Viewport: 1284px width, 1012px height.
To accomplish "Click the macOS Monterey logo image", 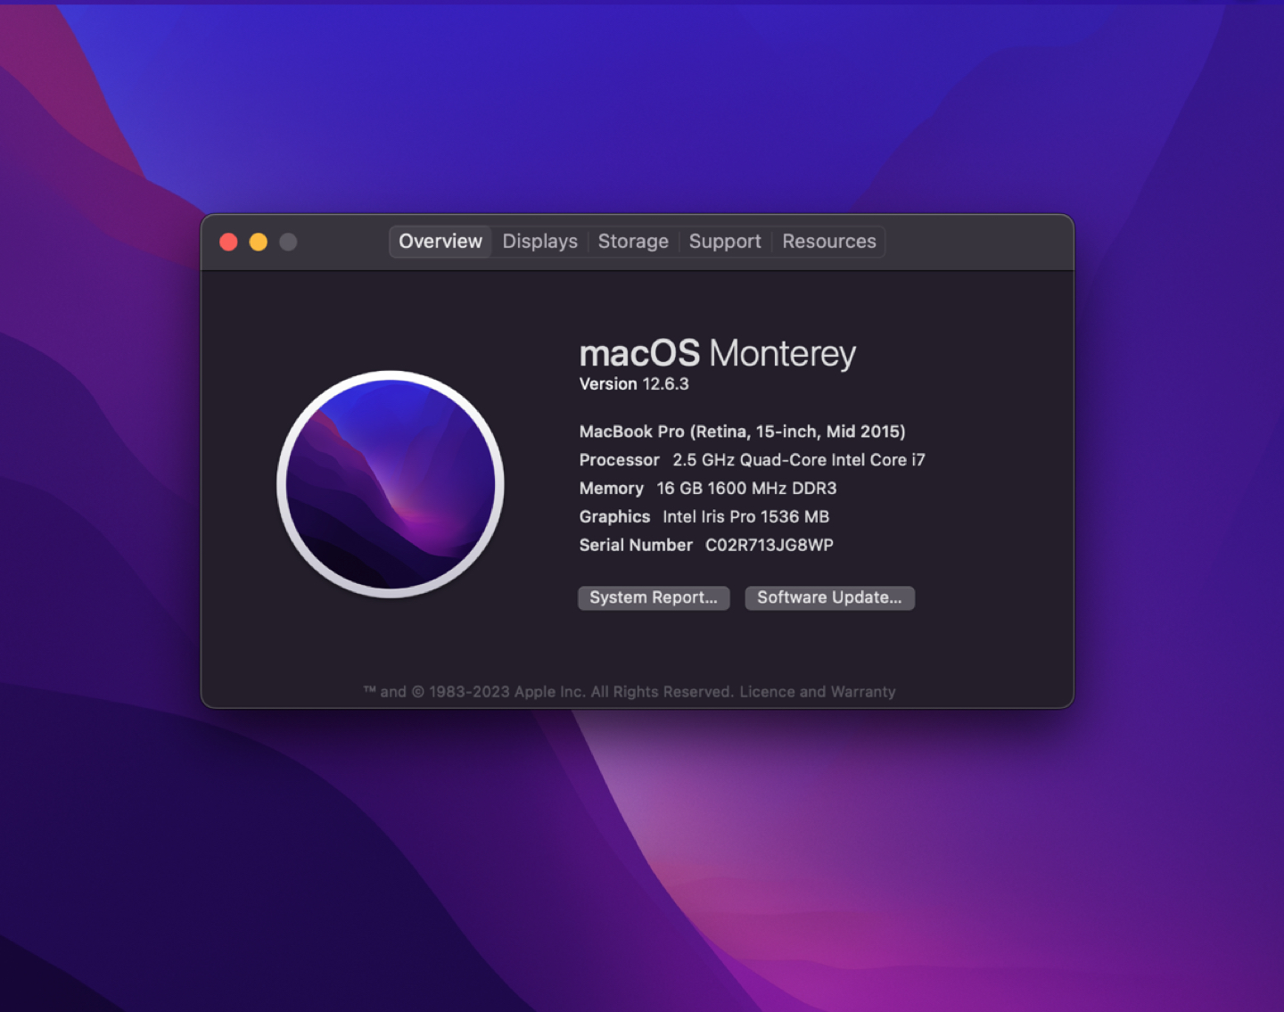I will tap(391, 484).
